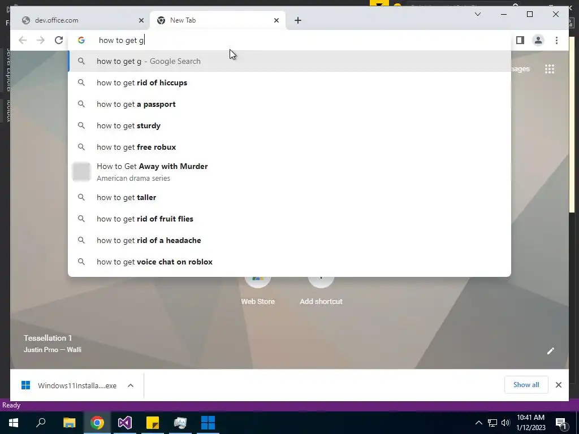Choose 'how to get free robux' suggestion
The image size is (579, 434).
[x=289, y=147]
